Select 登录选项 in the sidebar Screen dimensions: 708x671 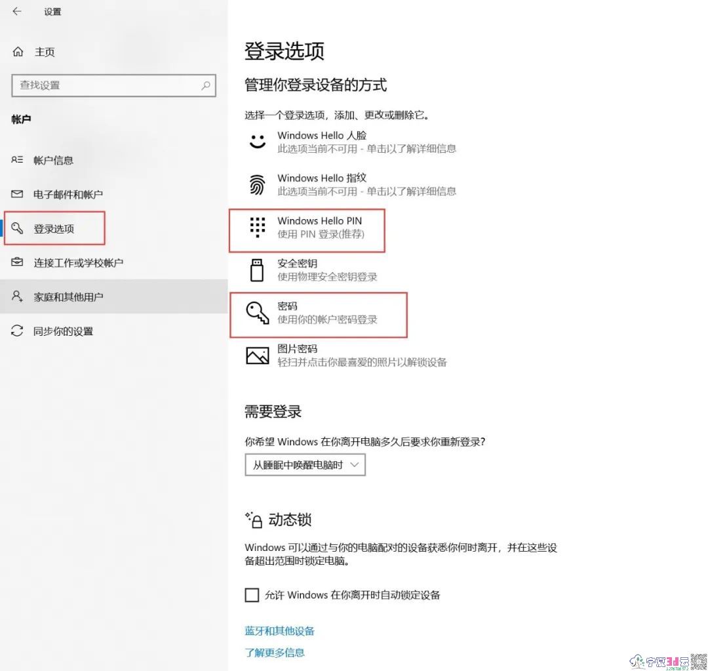[x=54, y=229]
